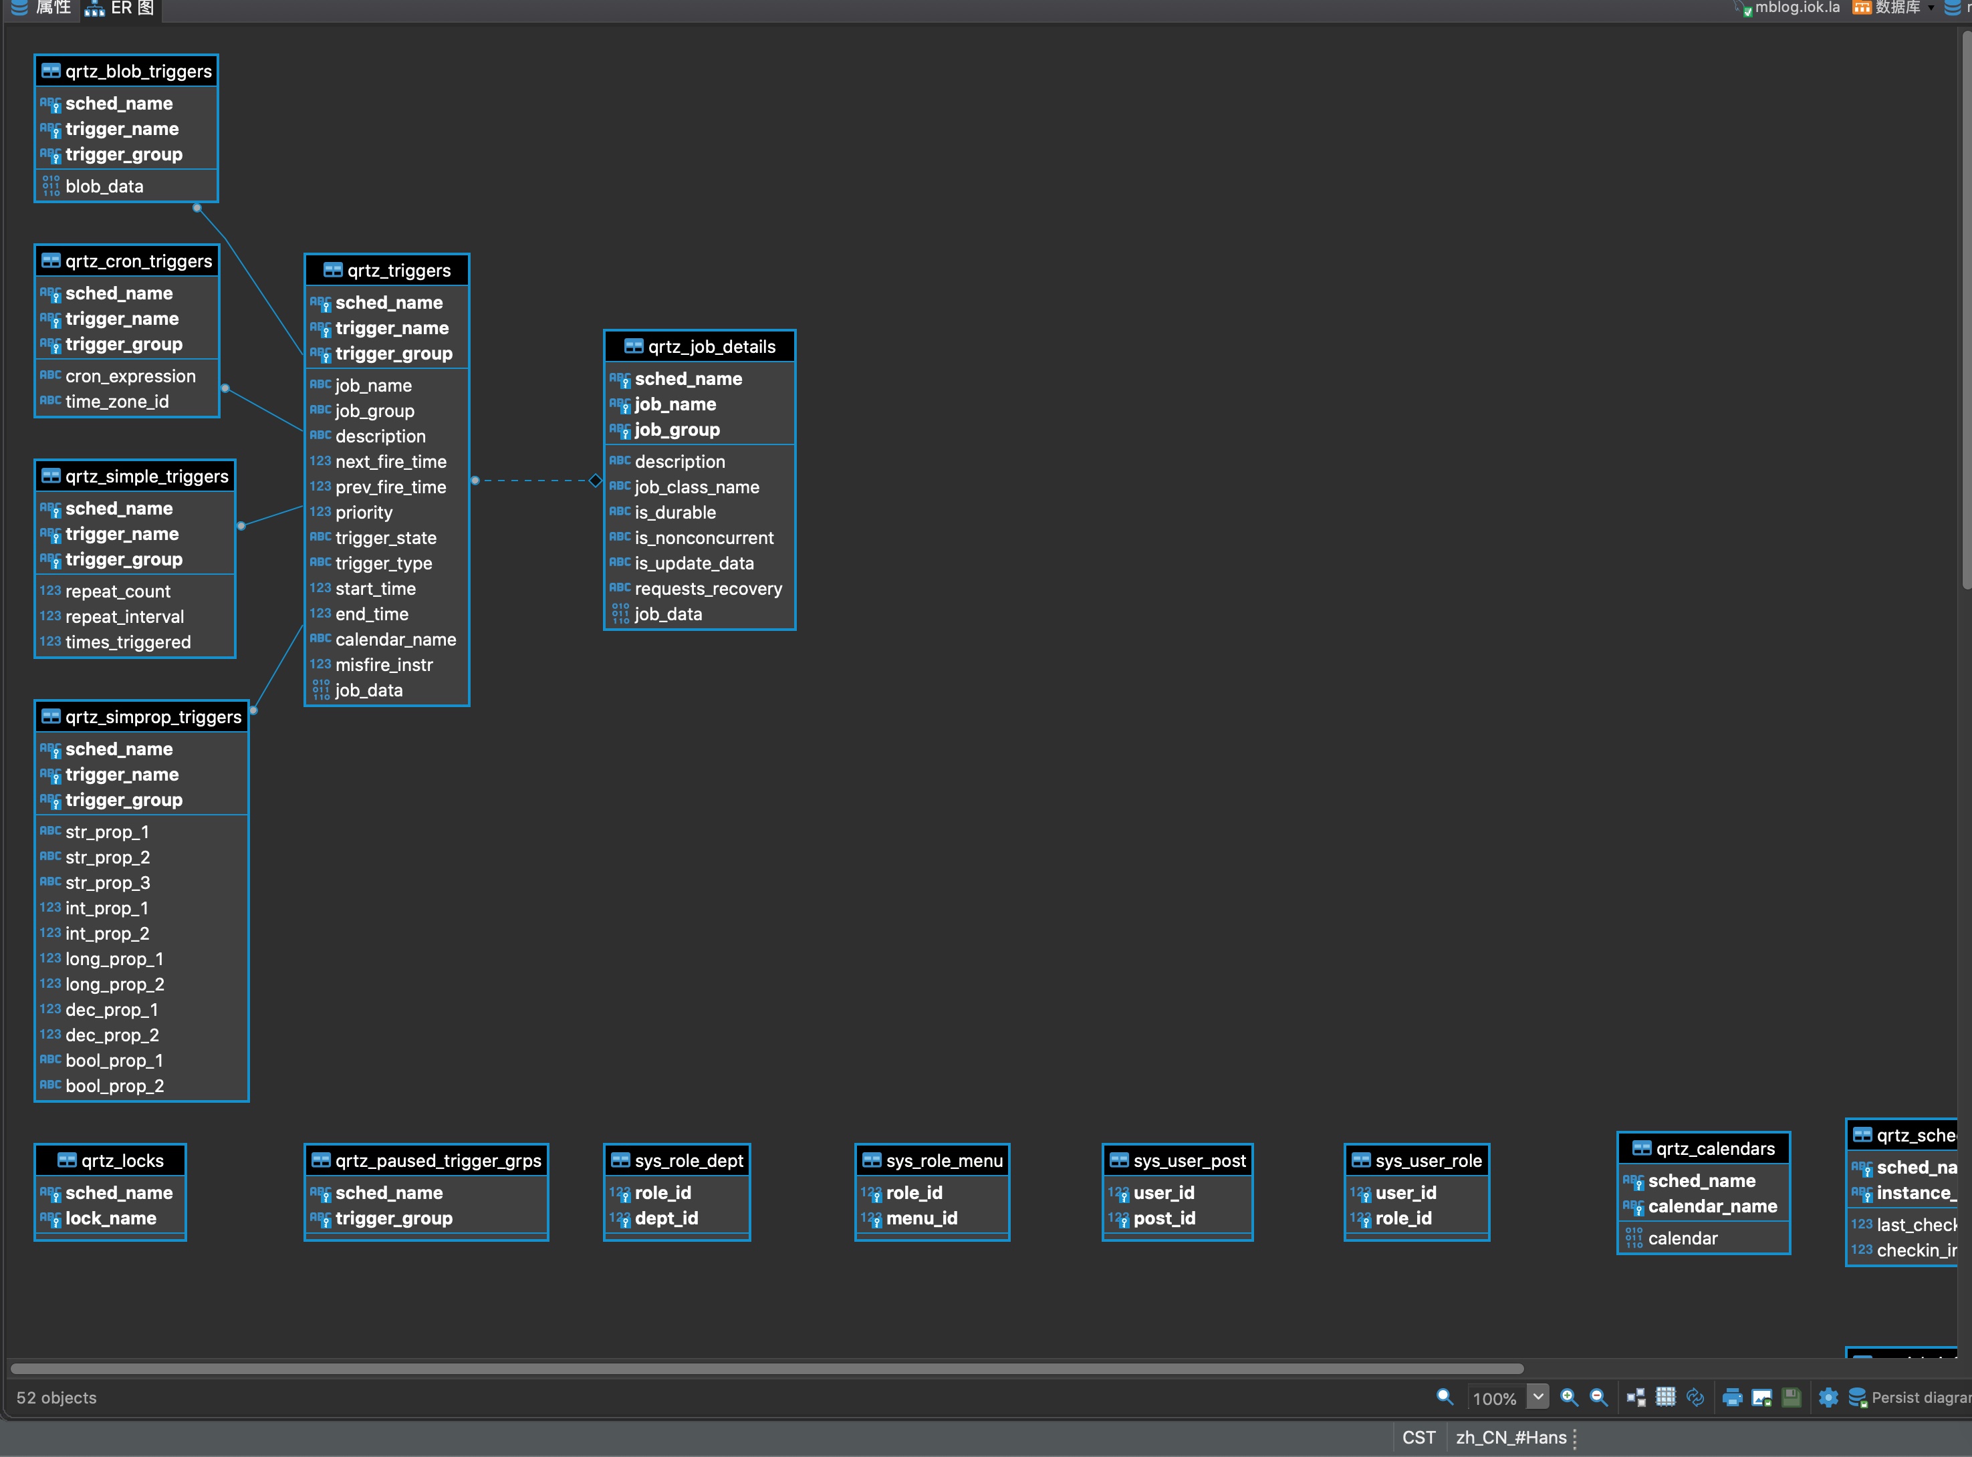
Task: Click post_id column in sys_user_post
Action: coord(1177,1218)
